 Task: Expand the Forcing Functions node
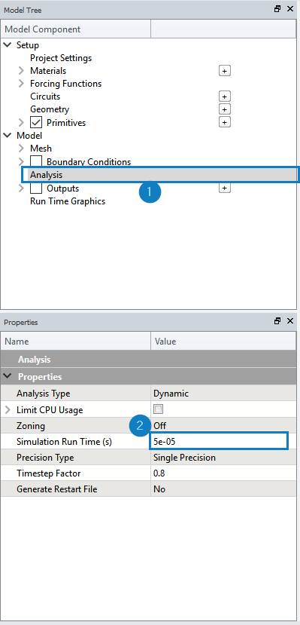[22, 84]
